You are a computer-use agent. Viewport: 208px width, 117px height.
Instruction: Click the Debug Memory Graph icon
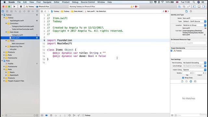coord(74,115)
